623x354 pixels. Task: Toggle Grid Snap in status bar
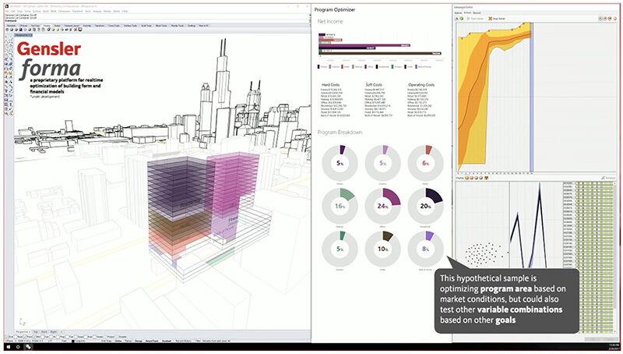pos(106,341)
